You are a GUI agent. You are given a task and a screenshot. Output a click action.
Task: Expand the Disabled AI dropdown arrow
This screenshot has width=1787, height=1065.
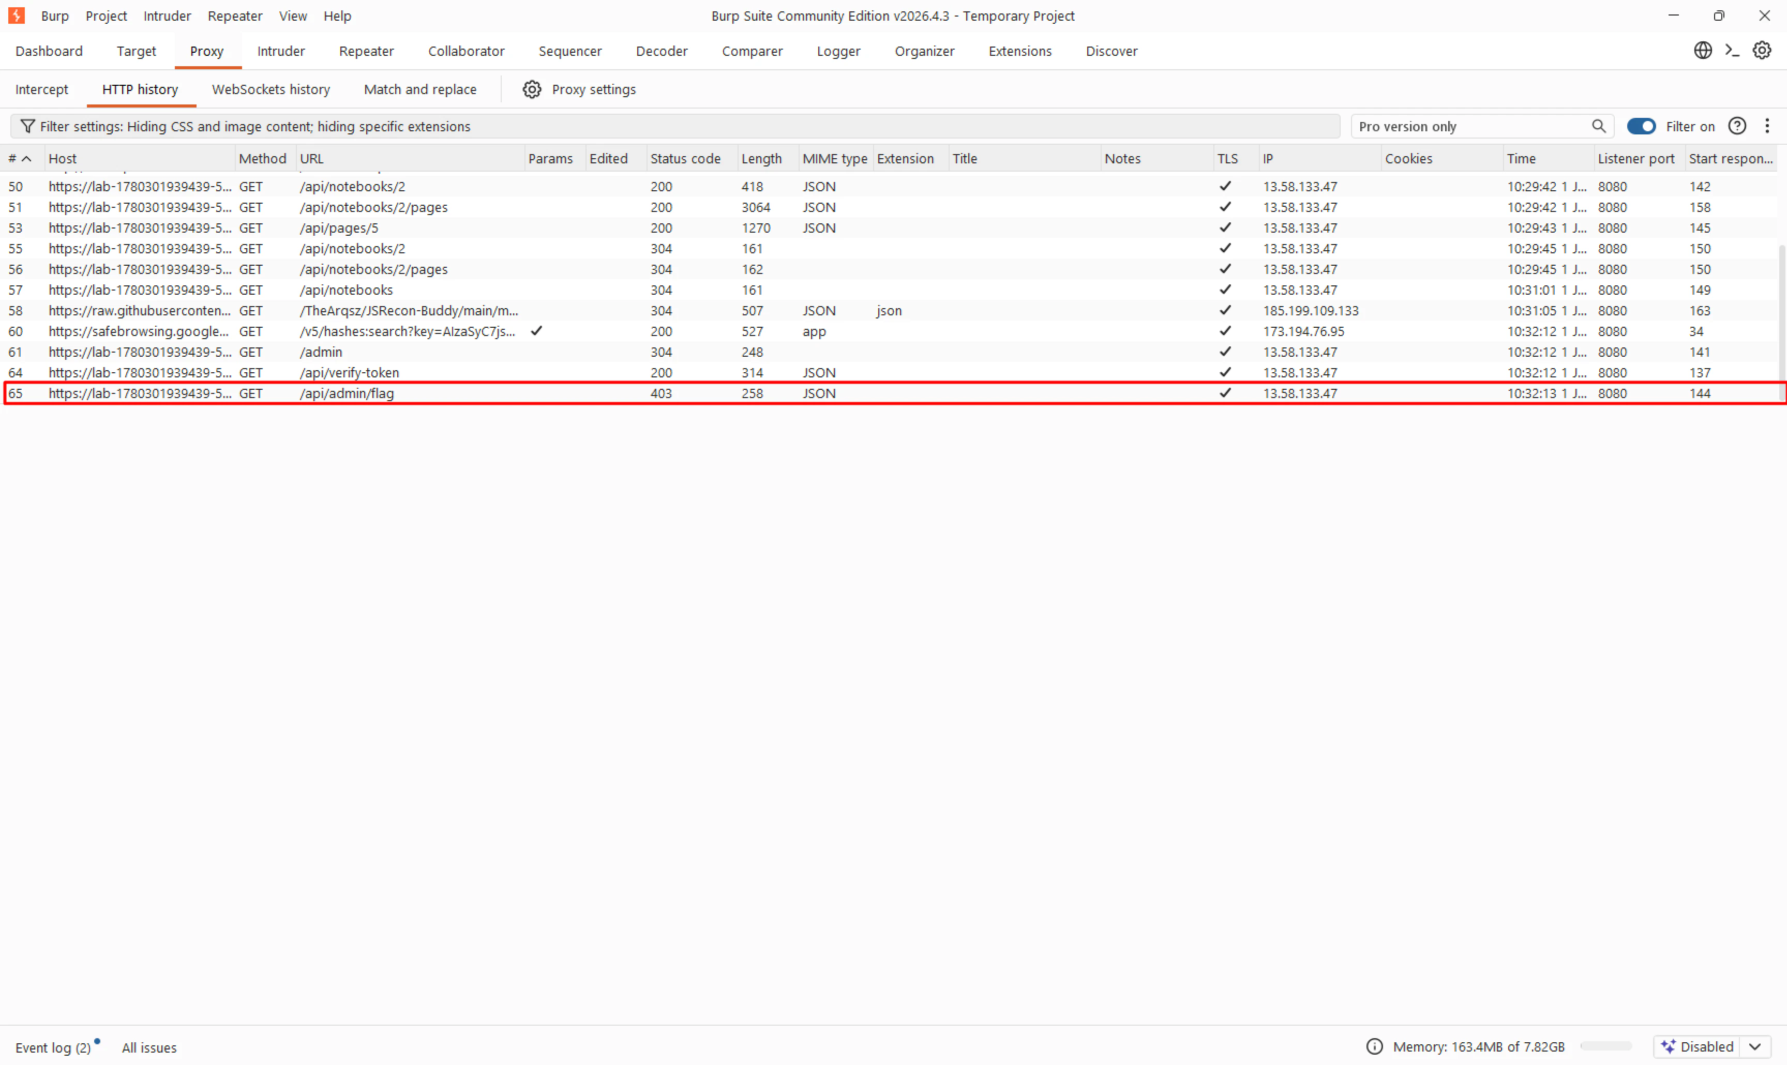pyautogui.click(x=1755, y=1046)
